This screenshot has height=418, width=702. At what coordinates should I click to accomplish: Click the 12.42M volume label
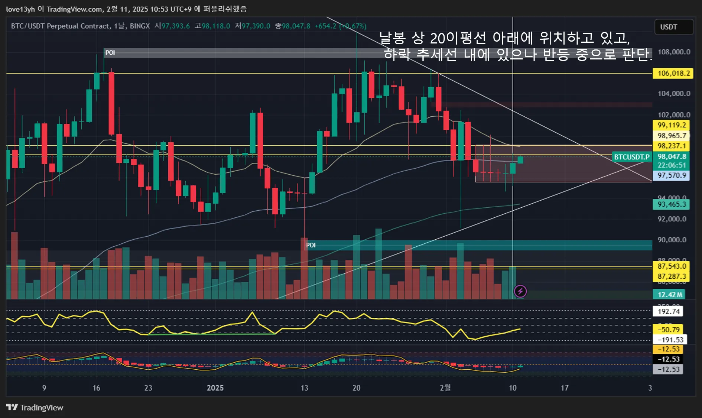pos(669,295)
